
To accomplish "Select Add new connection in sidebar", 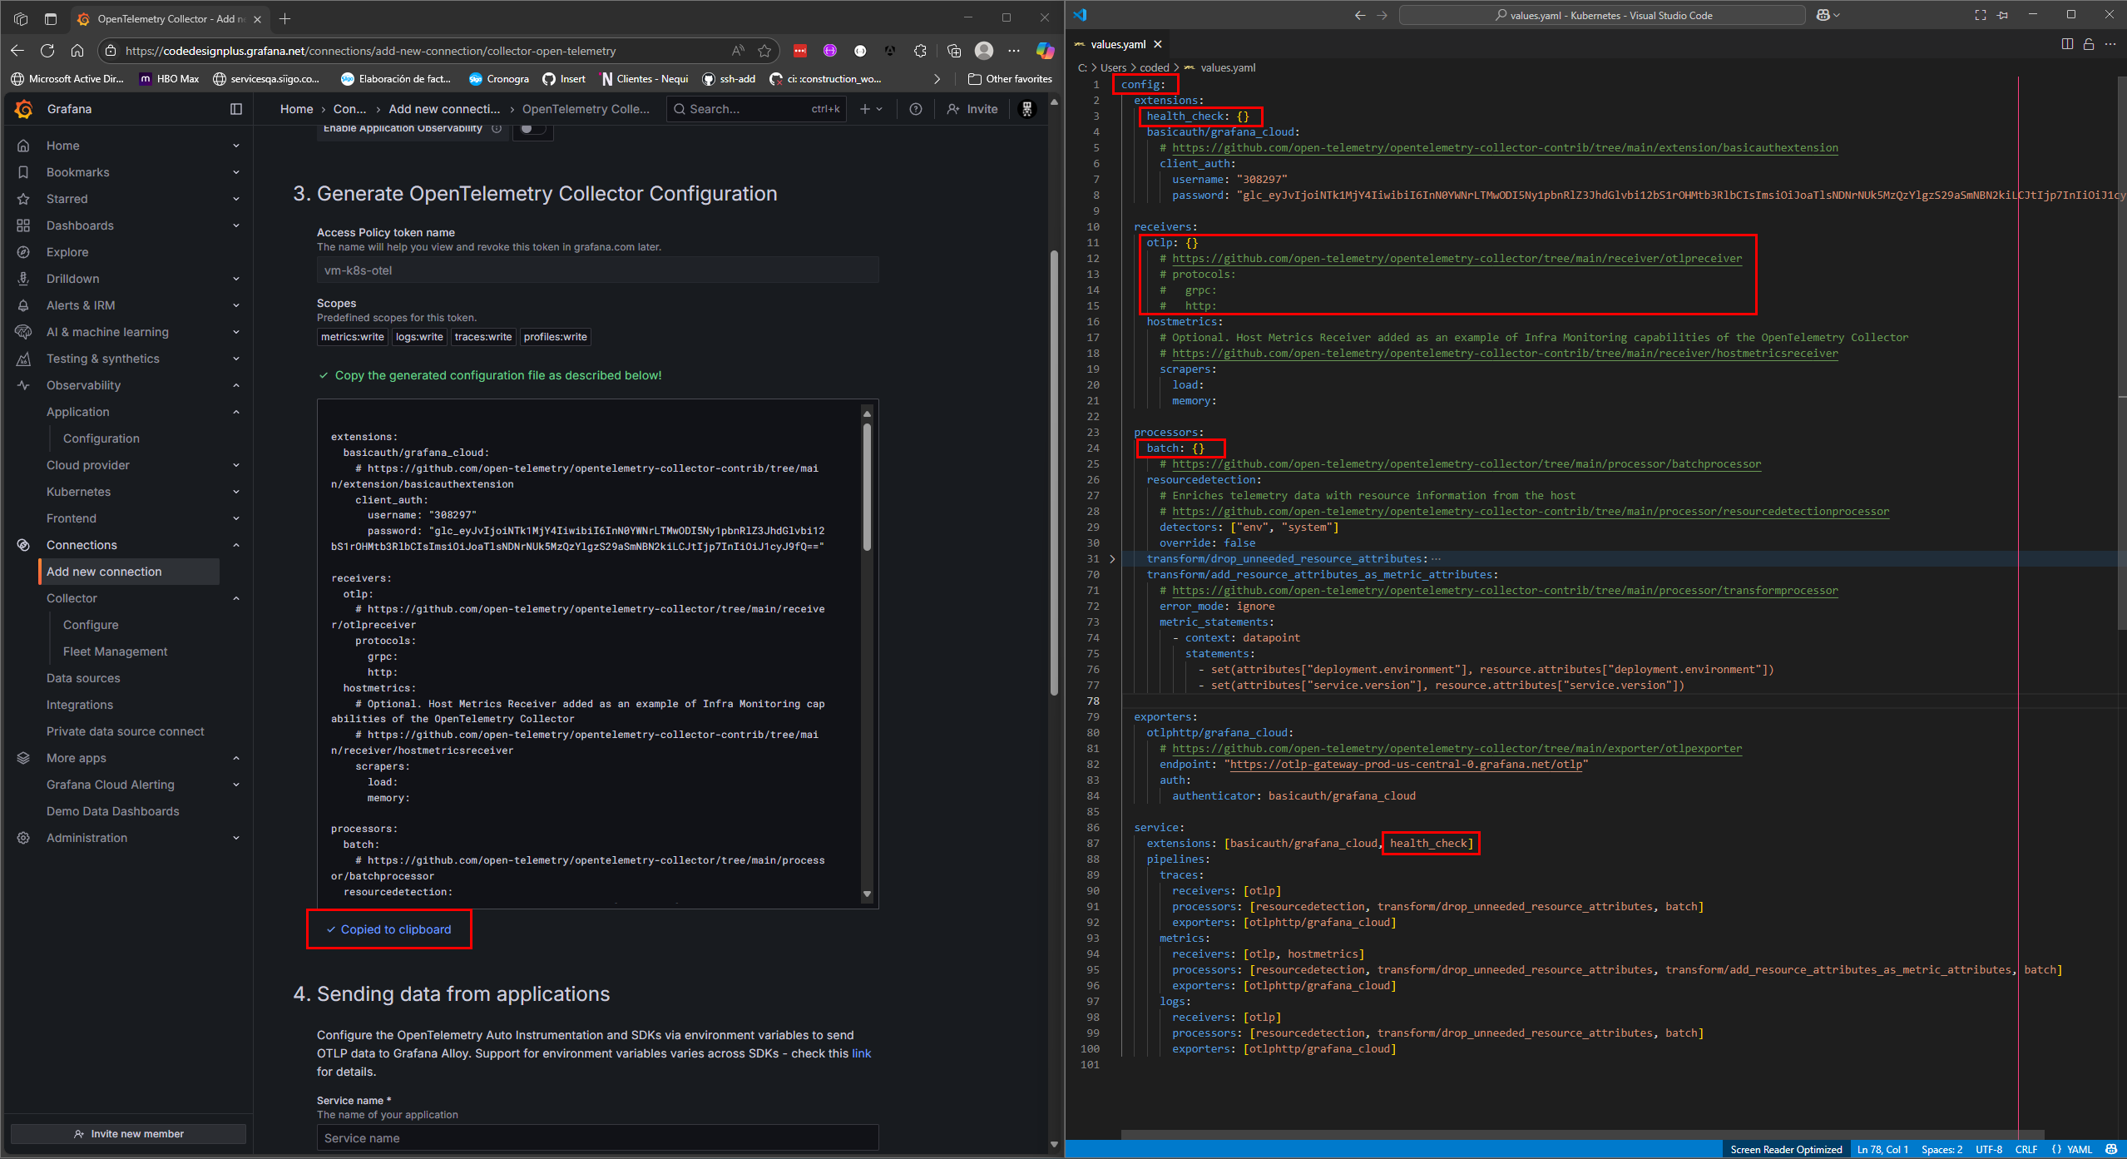I will (129, 572).
